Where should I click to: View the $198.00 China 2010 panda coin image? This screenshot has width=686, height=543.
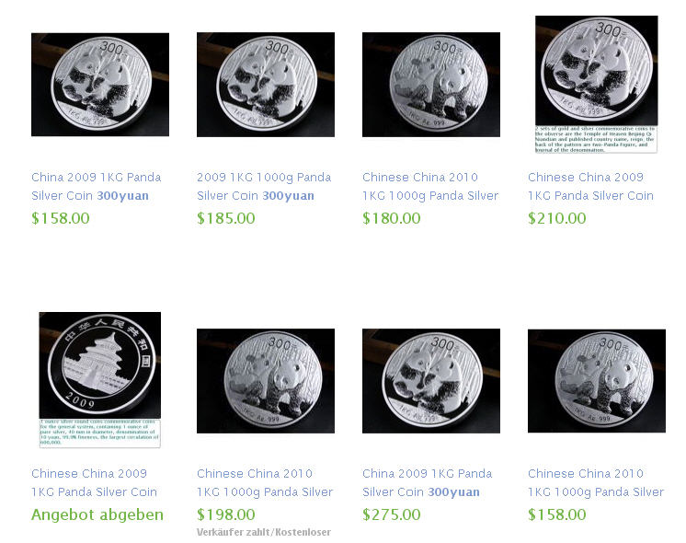click(266, 381)
